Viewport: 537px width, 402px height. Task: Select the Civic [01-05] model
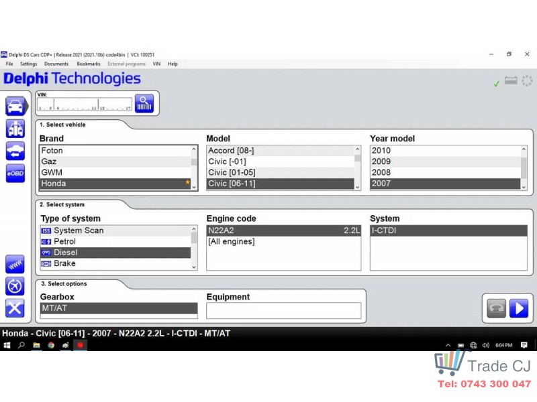[x=281, y=173]
